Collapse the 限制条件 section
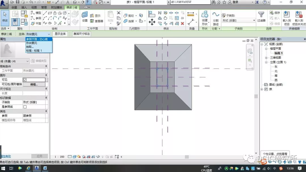This screenshot has width=306, height=172. pos(46,66)
